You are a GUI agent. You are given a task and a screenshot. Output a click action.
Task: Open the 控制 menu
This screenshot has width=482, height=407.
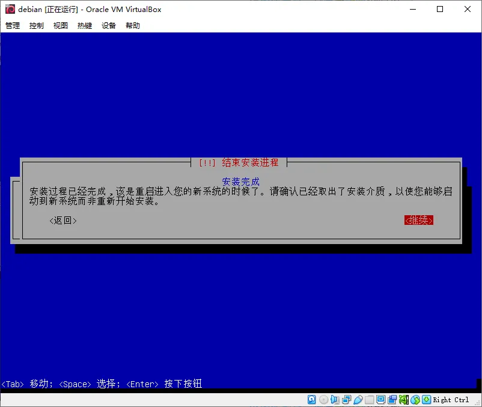click(37, 25)
